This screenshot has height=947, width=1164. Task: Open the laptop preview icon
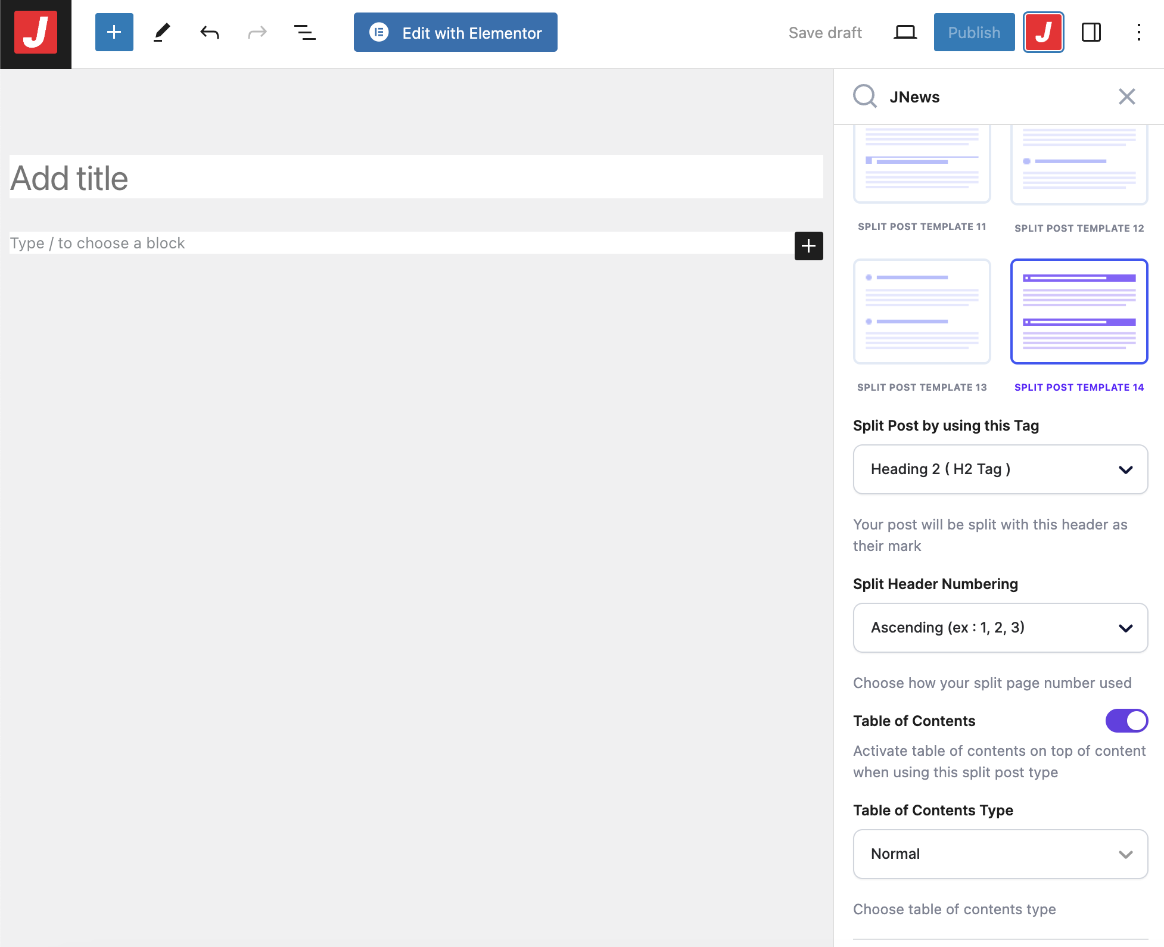905,32
